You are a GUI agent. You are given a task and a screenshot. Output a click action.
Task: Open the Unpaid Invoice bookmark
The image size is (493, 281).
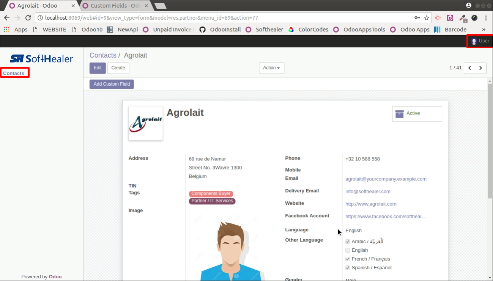coord(169,29)
